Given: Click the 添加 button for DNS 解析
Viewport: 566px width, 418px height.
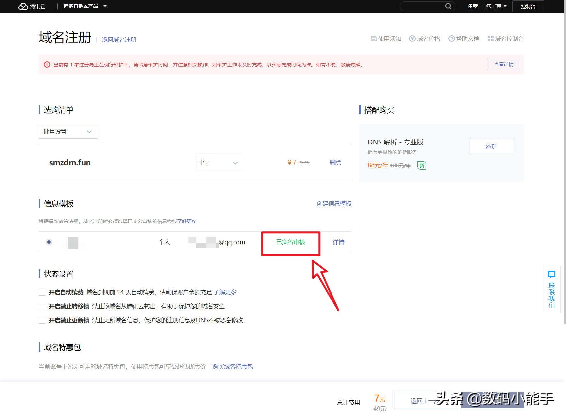Looking at the screenshot, I should 491,146.
